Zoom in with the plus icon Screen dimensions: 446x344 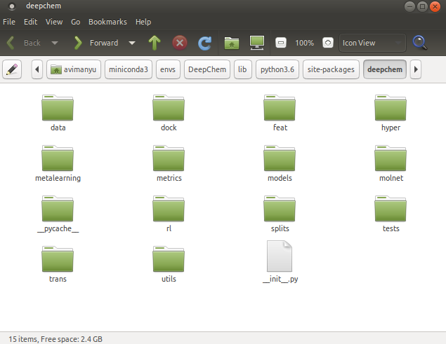click(328, 43)
